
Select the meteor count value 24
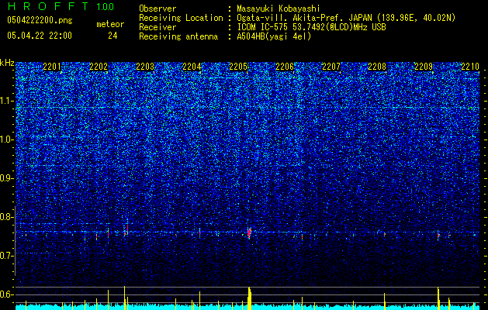pos(112,36)
